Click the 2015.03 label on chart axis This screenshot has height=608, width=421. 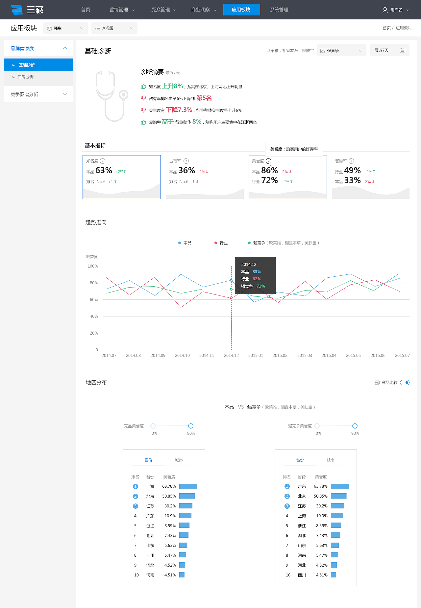pyautogui.click(x=305, y=356)
